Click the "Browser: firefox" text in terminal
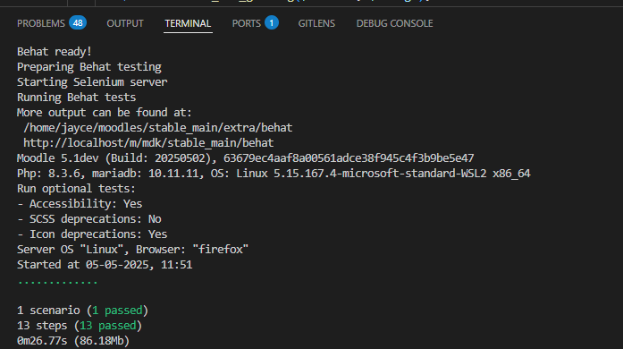This screenshot has width=623, height=349. (x=192, y=250)
